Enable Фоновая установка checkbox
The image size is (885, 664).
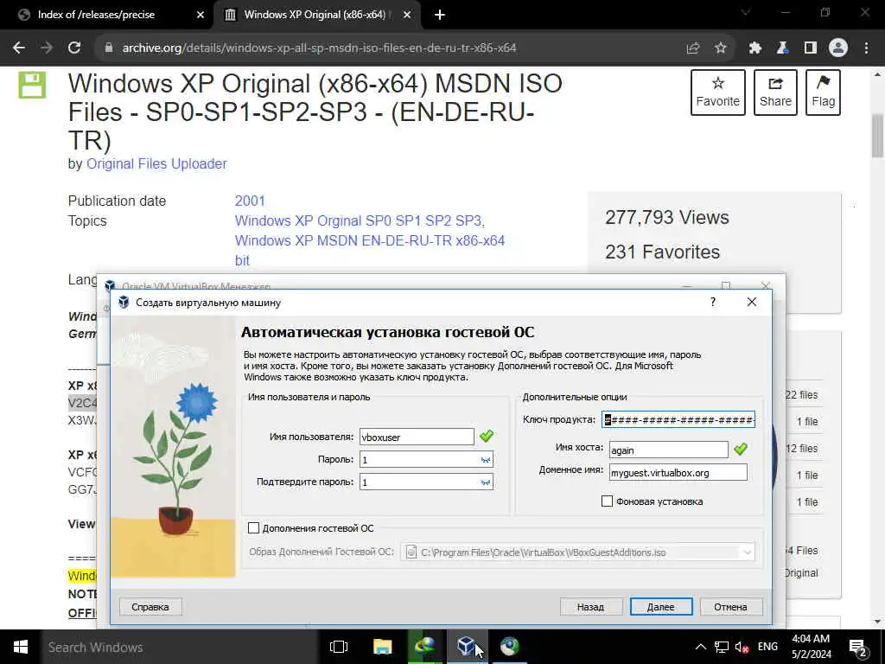coord(608,501)
